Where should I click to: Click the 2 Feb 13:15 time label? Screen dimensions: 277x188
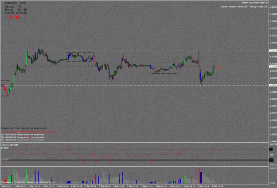(x=119, y=186)
